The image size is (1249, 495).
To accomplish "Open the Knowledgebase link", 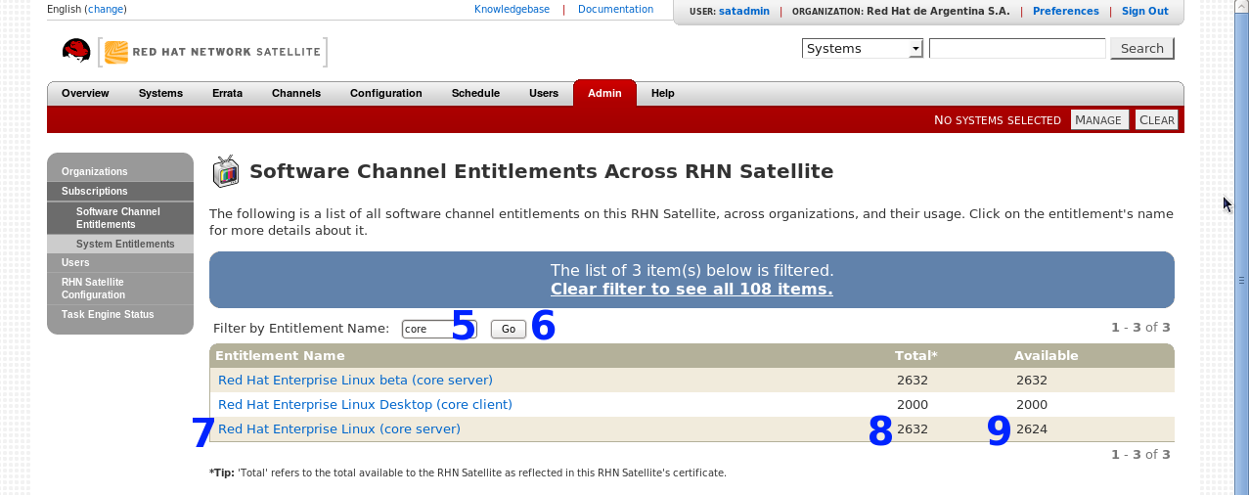I will (512, 10).
